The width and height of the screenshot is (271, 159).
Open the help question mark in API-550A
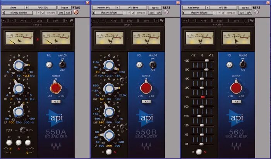(66, 21)
